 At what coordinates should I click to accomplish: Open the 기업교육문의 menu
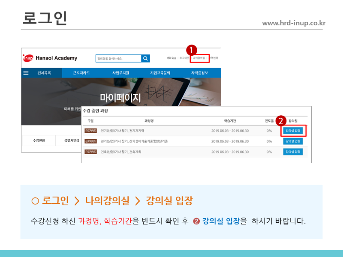pos(160,73)
